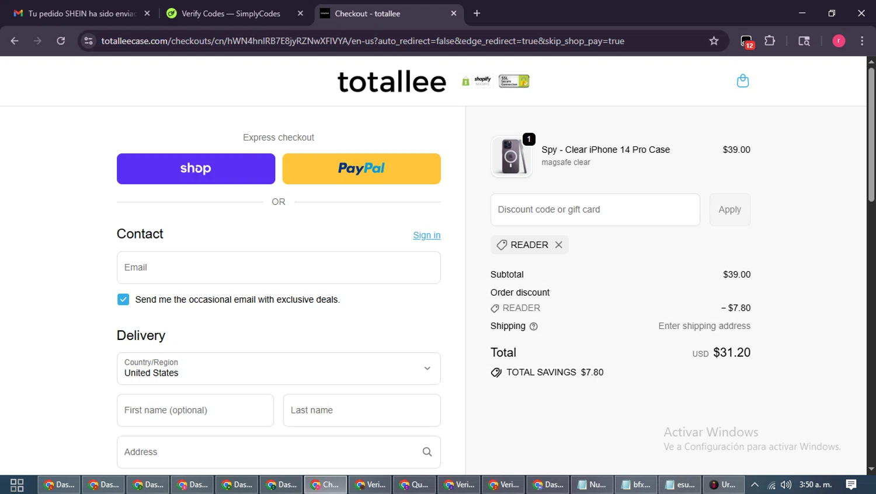This screenshot has width=876, height=494.
Task: View site information icon in address bar
Action: (x=88, y=41)
